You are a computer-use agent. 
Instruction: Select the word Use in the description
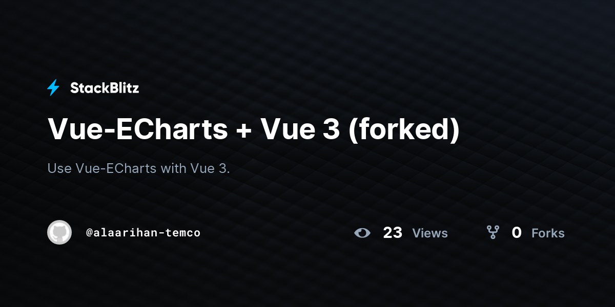point(59,168)
